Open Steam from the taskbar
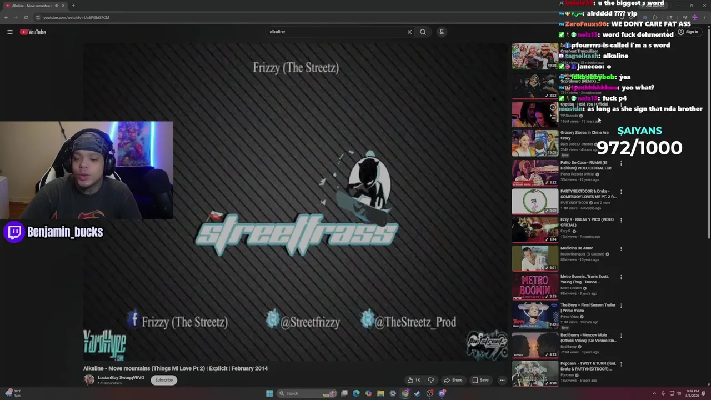711x400 pixels. click(417, 393)
